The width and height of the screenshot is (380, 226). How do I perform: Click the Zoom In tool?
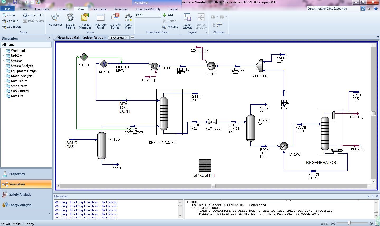click(x=11, y=21)
